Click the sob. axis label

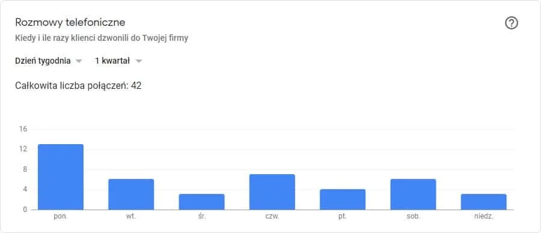(413, 217)
